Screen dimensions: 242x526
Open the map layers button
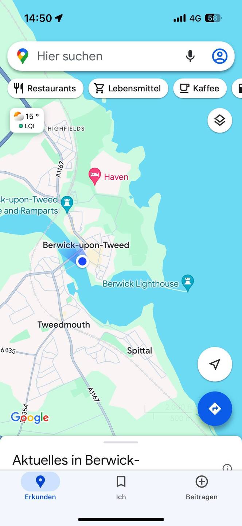[x=220, y=120]
